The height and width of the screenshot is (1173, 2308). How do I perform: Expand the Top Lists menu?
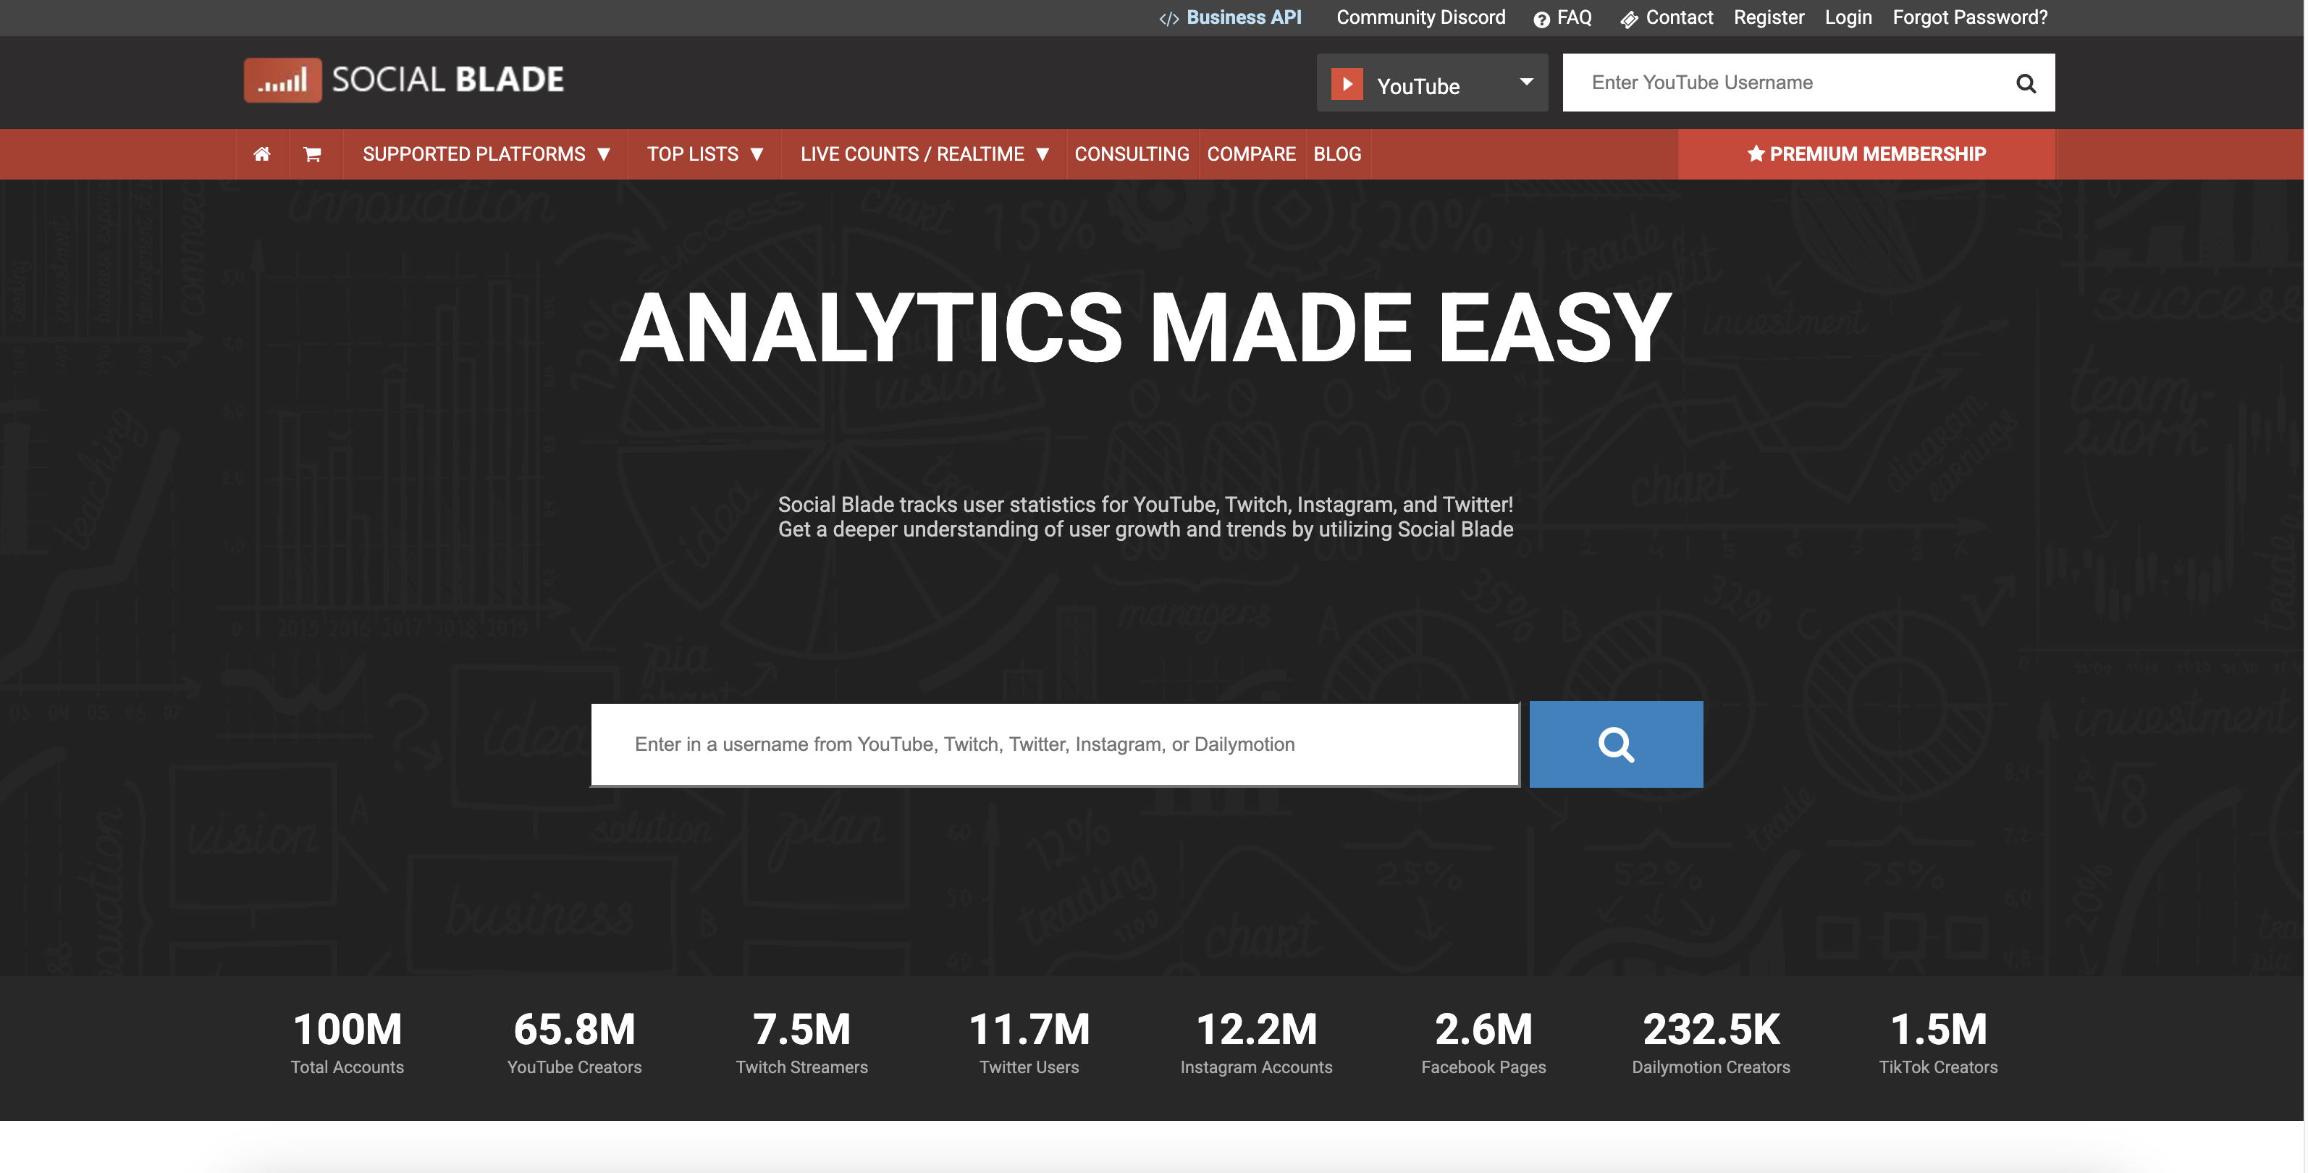(705, 154)
